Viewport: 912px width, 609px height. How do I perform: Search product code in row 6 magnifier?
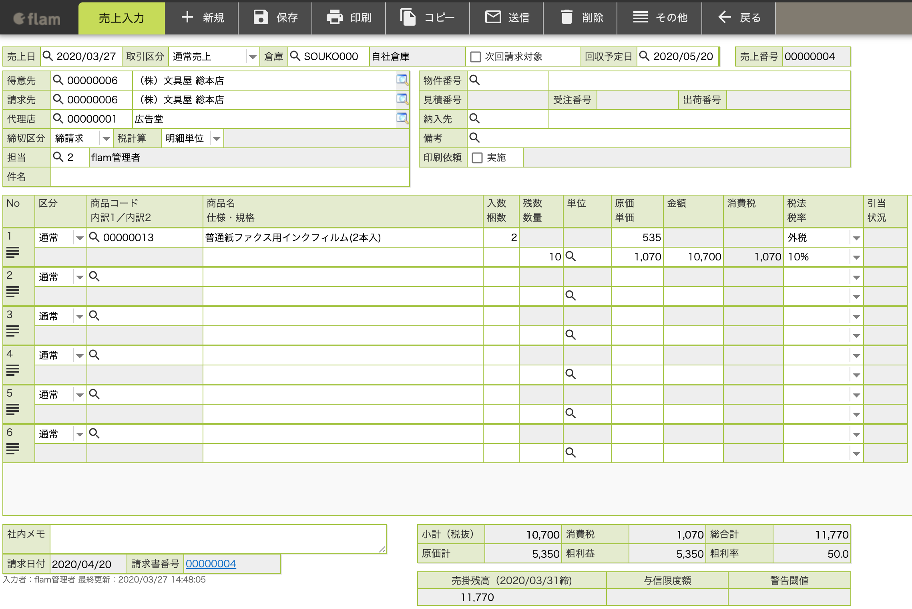(94, 433)
